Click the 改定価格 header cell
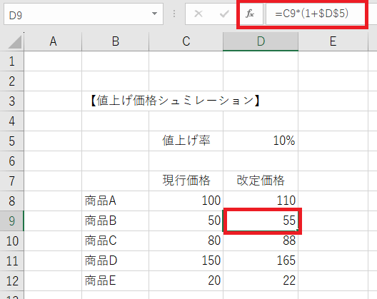Viewport: 377px width, 299px height. (261, 181)
